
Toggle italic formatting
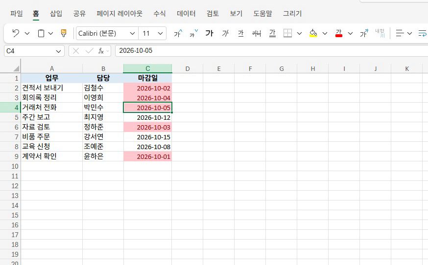click(225, 33)
